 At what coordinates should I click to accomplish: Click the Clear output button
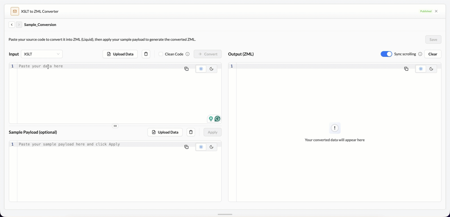433,54
